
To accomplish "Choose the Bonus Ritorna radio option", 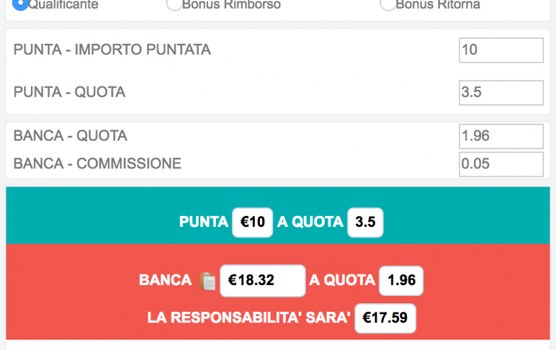I will coord(388,4).
